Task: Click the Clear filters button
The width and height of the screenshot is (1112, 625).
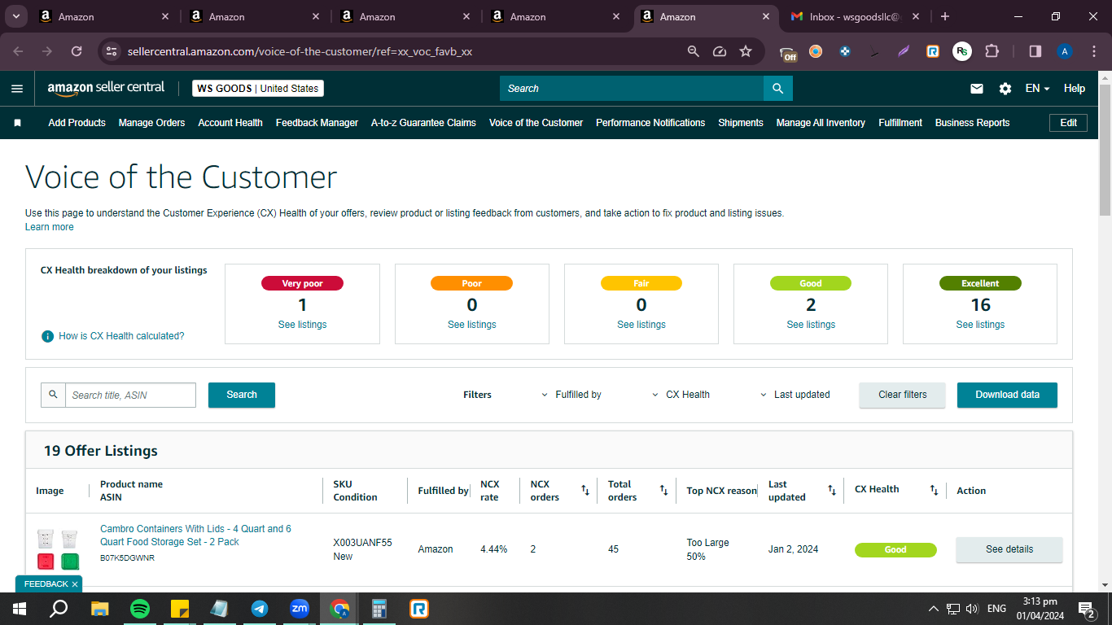Action: coord(903,395)
